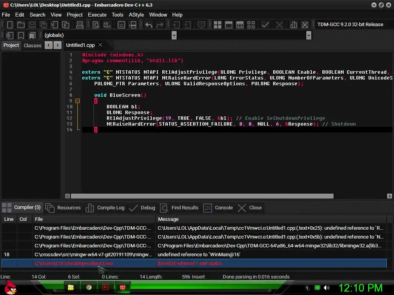The image size is (394, 295).
Task: Click the Compile four-squares icon
Action: tap(217, 25)
